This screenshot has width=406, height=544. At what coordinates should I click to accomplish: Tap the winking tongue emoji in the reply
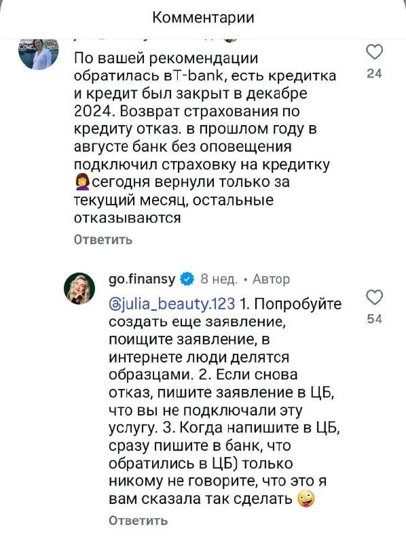pos(306,499)
